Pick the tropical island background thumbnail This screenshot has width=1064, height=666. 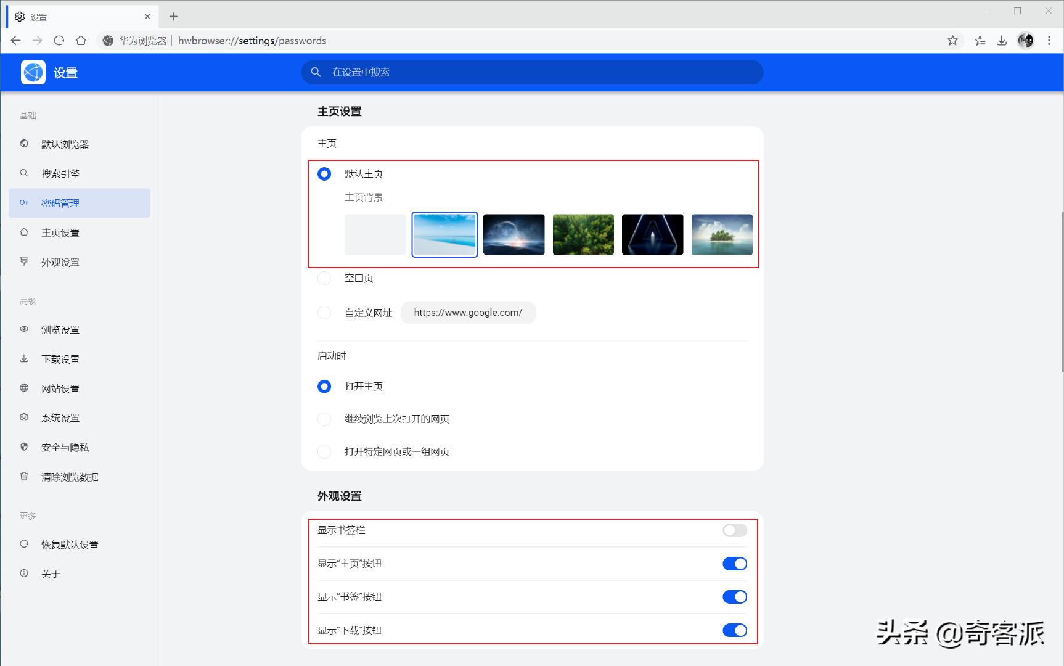point(722,234)
